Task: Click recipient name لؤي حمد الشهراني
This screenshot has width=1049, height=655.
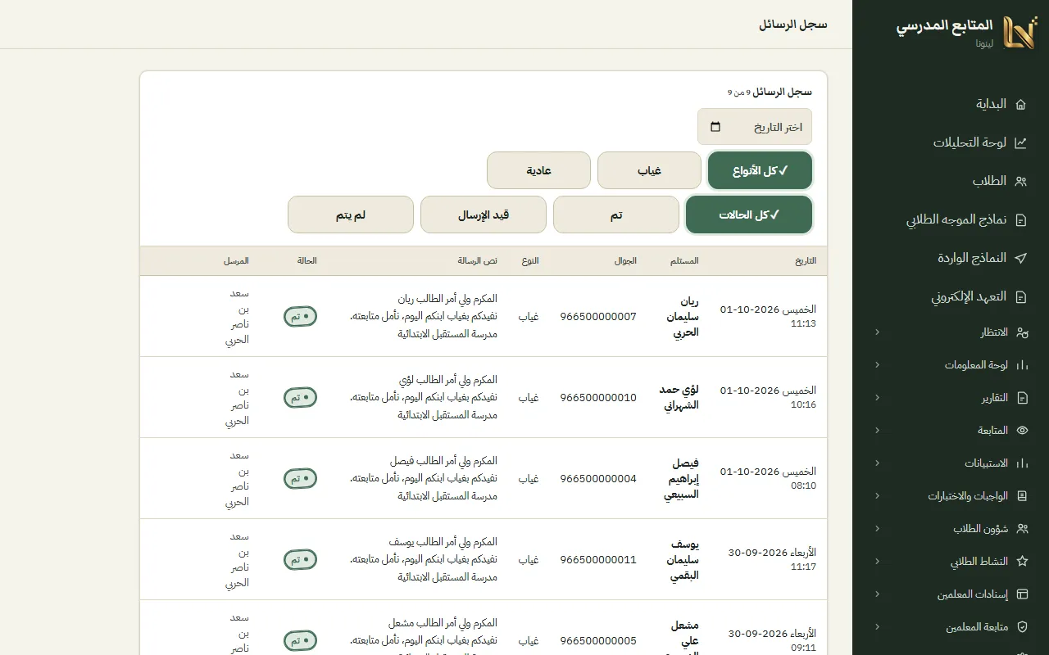Action: pyautogui.click(x=679, y=398)
